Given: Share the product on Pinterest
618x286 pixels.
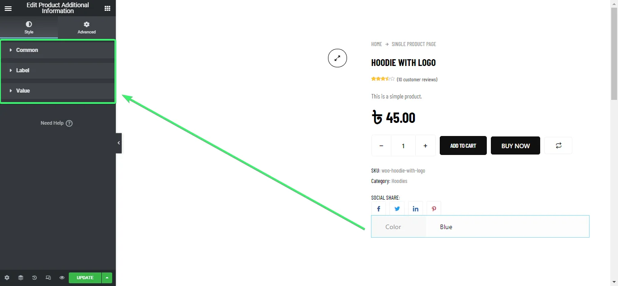Looking at the screenshot, I should [x=433, y=208].
